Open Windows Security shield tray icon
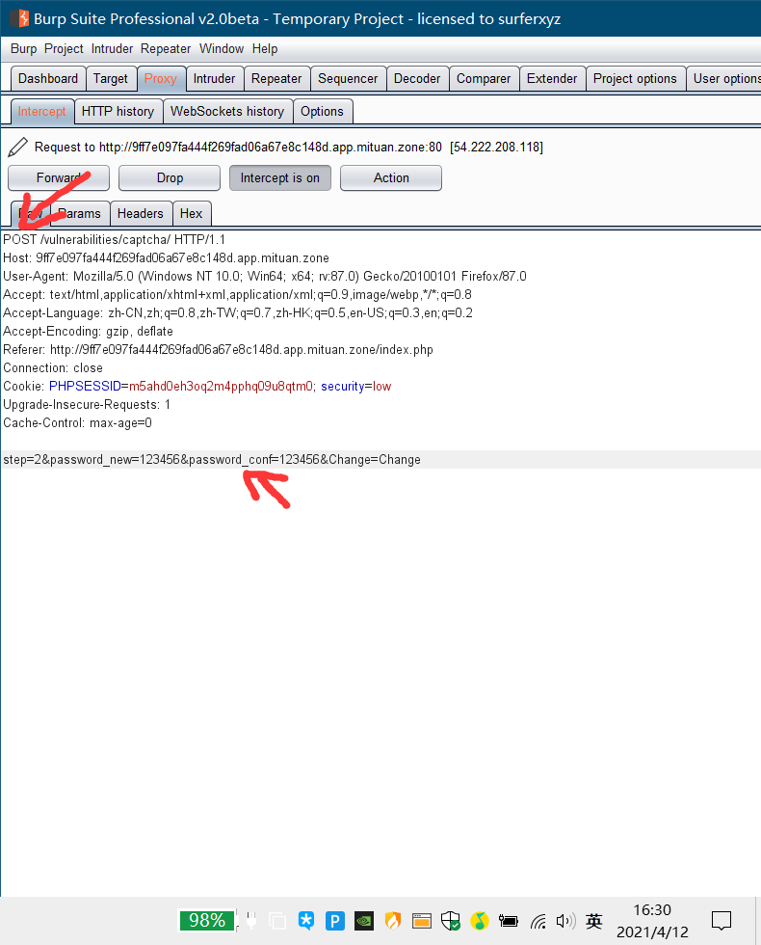Screen dimensions: 761x945 point(451,921)
